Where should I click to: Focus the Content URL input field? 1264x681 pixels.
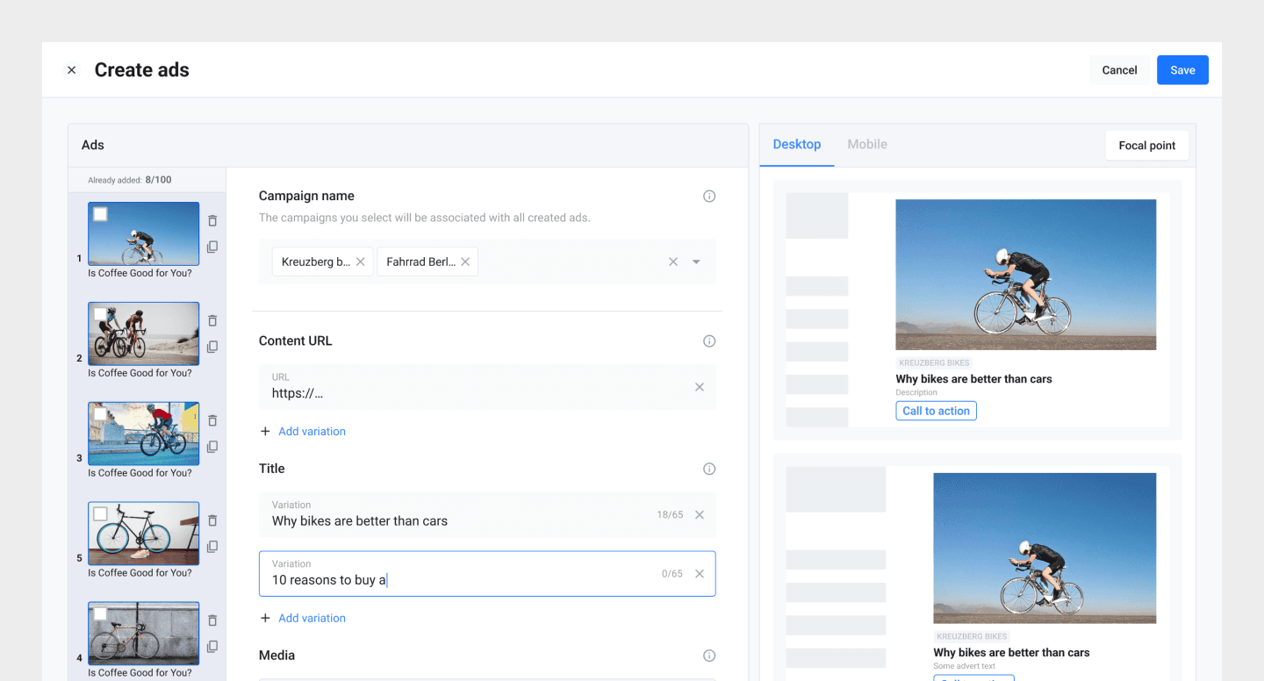(487, 387)
